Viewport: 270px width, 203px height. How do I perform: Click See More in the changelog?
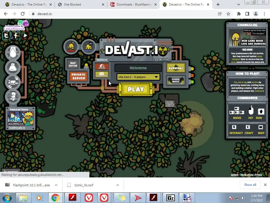click(x=247, y=49)
